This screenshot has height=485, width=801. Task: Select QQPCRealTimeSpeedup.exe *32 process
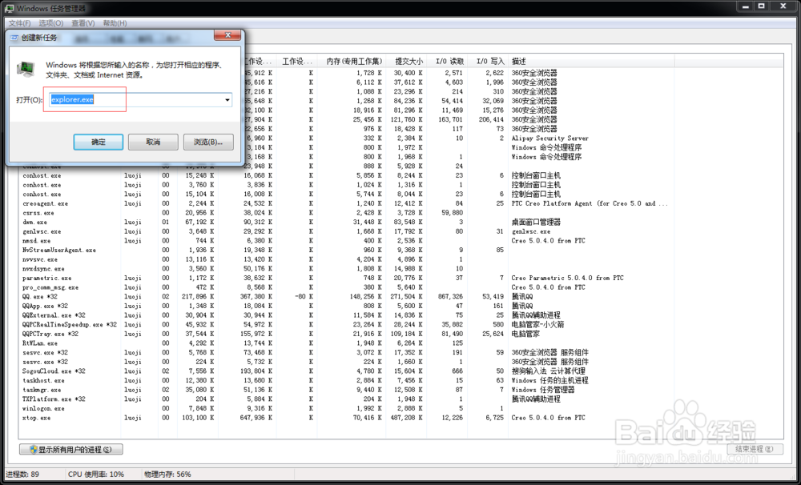point(70,325)
